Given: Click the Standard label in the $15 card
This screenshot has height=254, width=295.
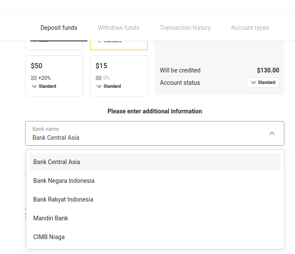Looking at the screenshot, I should [112, 87].
